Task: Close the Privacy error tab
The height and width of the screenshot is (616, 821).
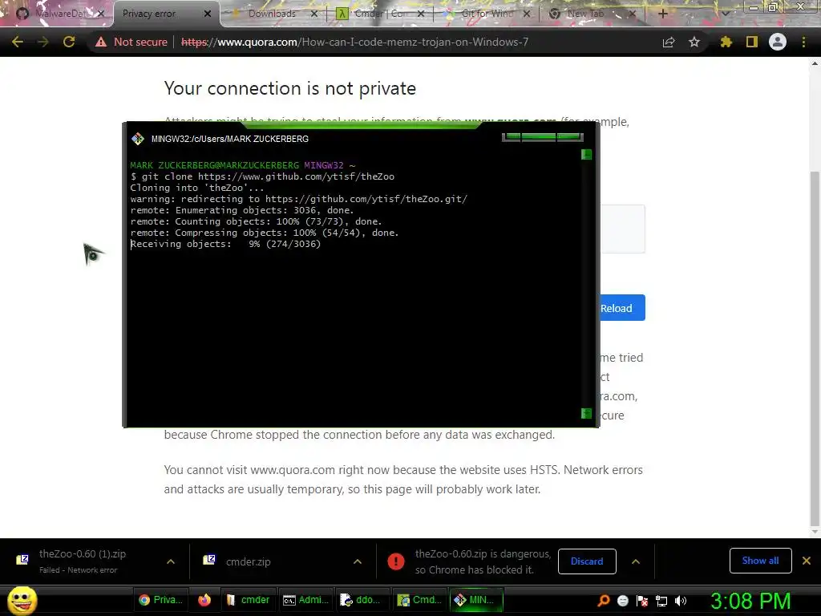Action: [208, 14]
